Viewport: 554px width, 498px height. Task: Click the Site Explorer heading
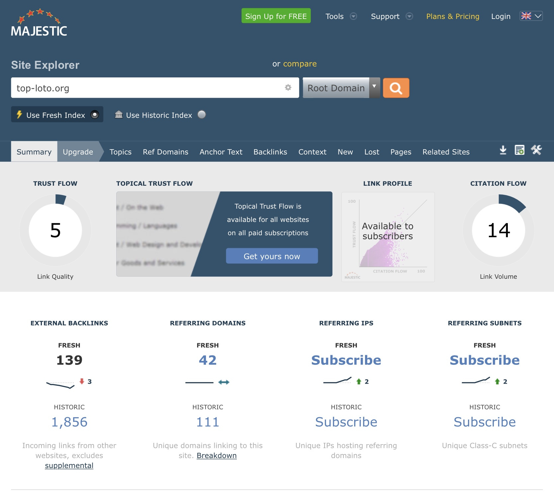click(45, 65)
